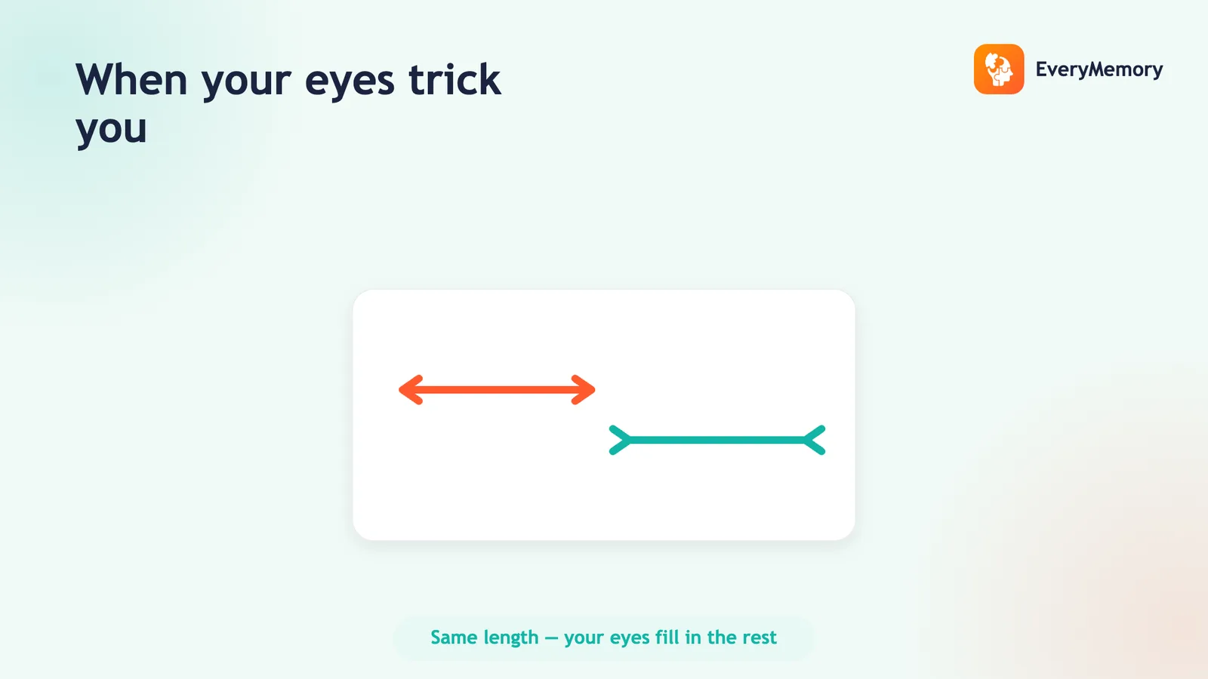Select the words 'Same length' in the caption
Image resolution: width=1208 pixels, height=679 pixels.
[485, 638]
